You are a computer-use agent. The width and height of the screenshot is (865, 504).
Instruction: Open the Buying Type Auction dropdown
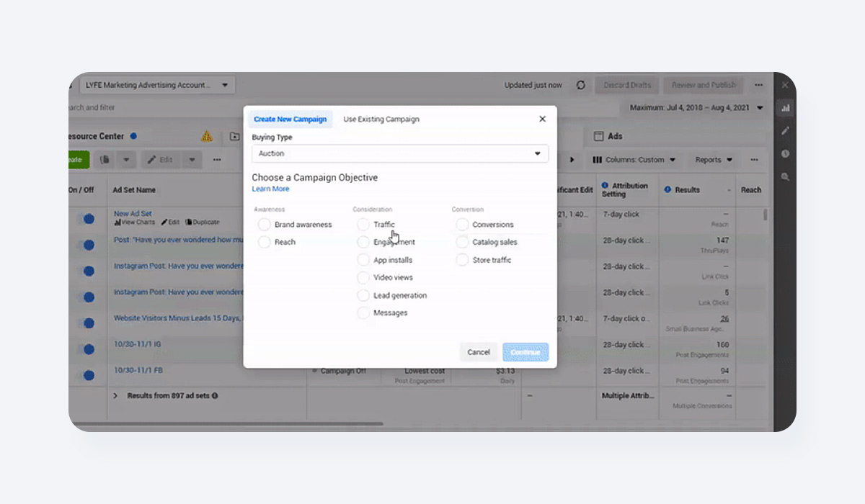pyautogui.click(x=400, y=153)
